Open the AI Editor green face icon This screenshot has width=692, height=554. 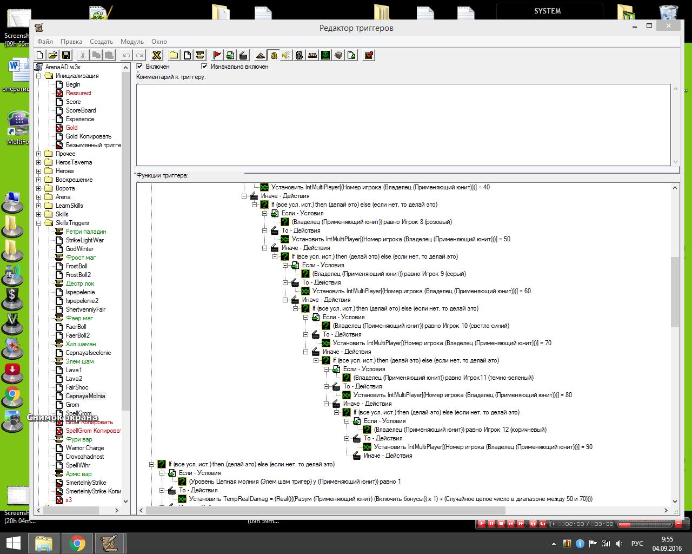click(x=325, y=55)
